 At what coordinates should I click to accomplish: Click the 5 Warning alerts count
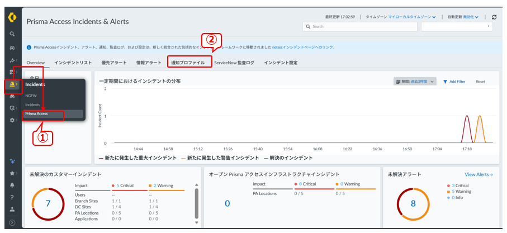(x=461, y=191)
